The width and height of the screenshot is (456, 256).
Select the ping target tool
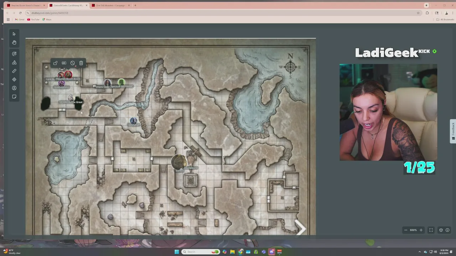click(x=14, y=80)
